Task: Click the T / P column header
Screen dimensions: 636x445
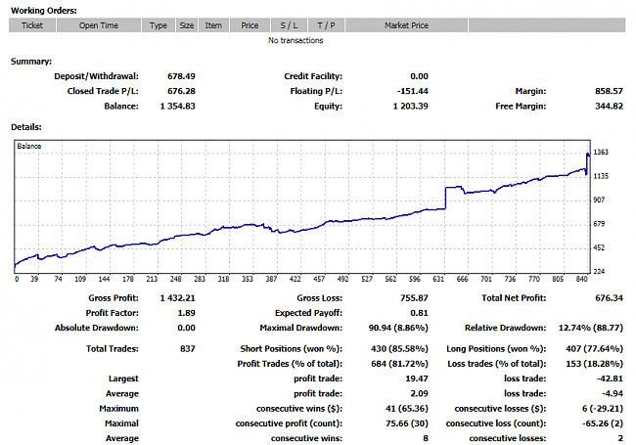Action: [x=326, y=25]
